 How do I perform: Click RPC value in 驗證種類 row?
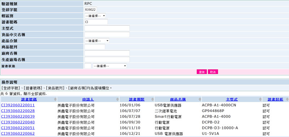(88, 4)
